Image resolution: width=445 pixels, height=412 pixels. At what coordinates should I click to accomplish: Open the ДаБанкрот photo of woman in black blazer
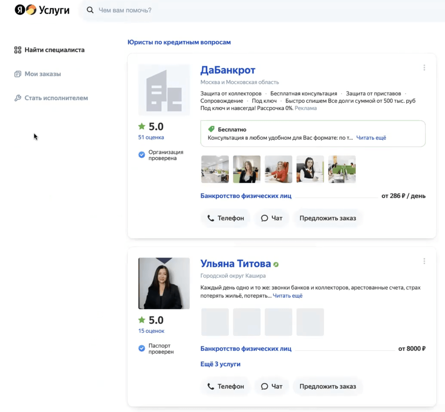(x=247, y=169)
